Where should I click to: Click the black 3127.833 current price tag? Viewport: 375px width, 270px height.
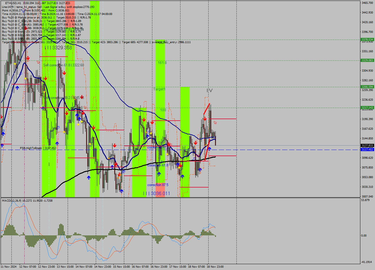(x=367, y=145)
